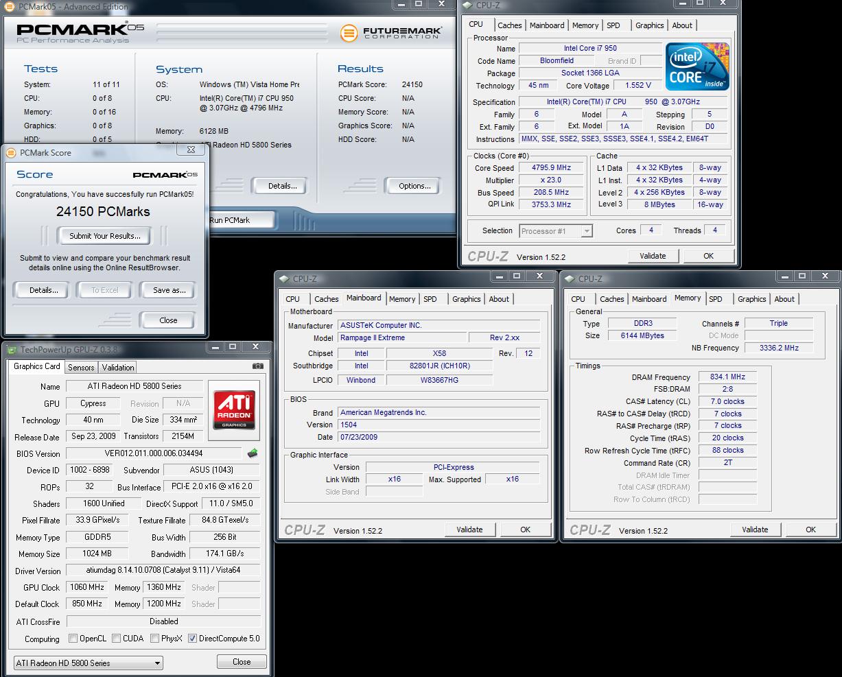Open the Processor #1 selection dropdown

556,231
